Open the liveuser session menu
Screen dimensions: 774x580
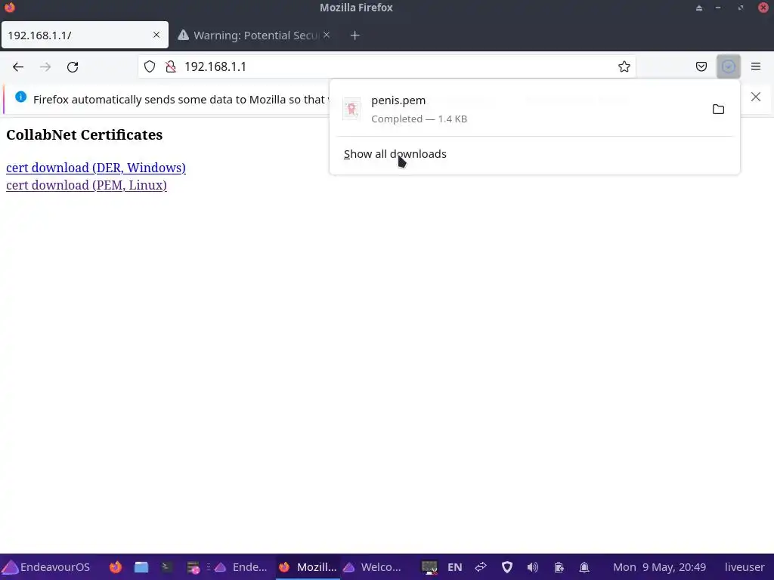[745, 567]
